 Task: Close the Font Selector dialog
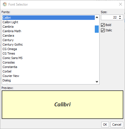coord(121,4)
